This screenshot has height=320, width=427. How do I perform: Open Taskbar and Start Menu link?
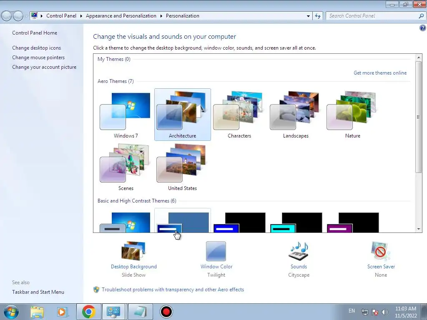38,292
